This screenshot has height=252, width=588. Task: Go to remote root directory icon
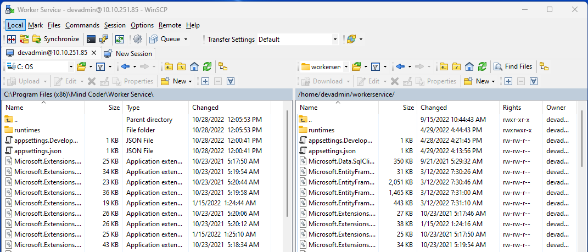pyautogui.click(x=457, y=67)
